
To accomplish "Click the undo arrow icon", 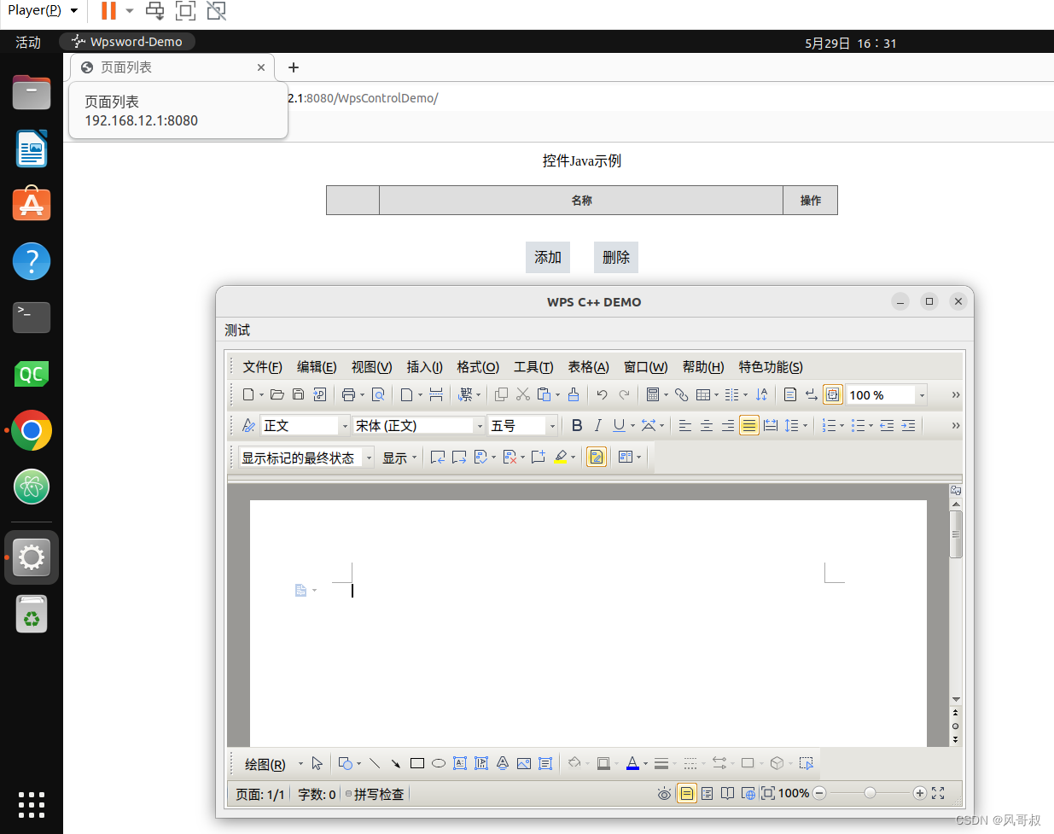I will (602, 394).
